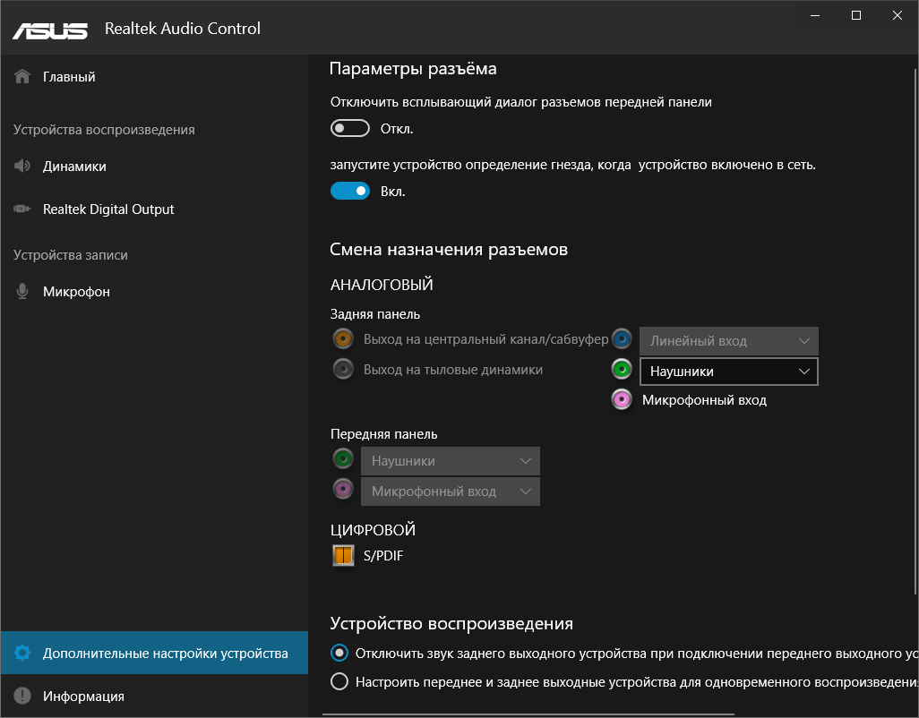
Task: Select simultaneous front and rear playback option
Action: [339, 681]
